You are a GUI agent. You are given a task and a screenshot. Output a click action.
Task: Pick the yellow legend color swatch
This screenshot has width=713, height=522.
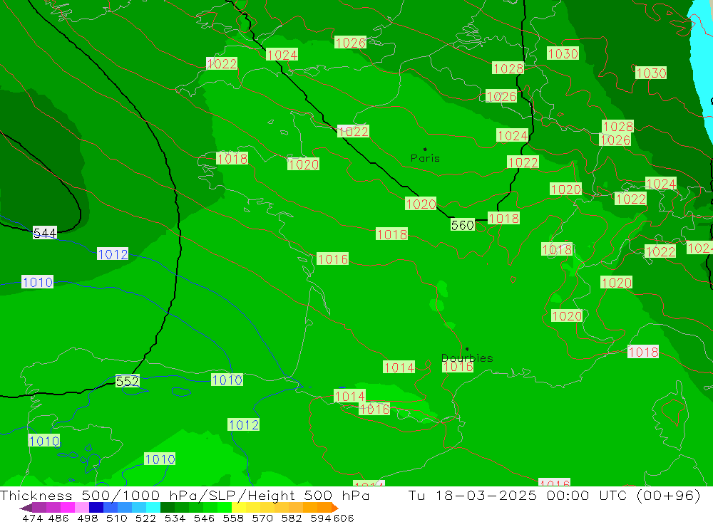pyautogui.click(x=239, y=508)
